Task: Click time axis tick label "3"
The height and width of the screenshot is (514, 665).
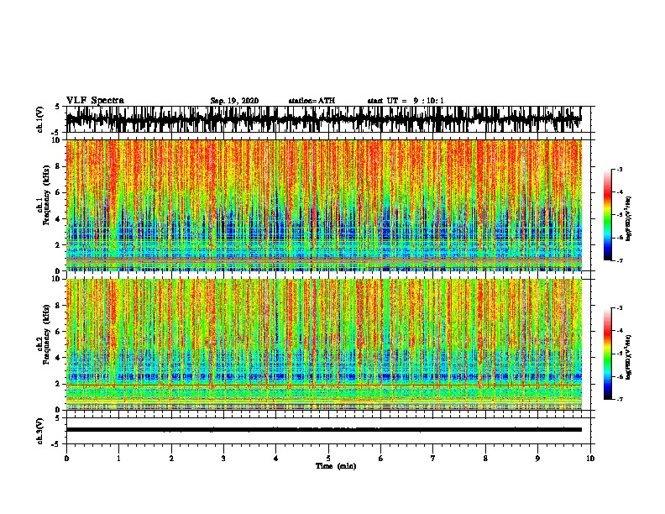Action: coord(223,459)
